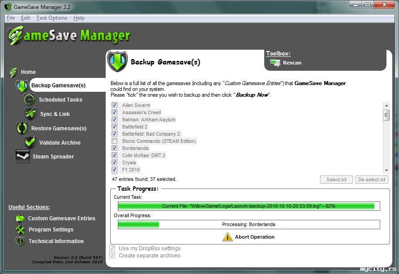Screen dimensions: 399x274
Task: Open Program Settings link
Action: click(51, 230)
